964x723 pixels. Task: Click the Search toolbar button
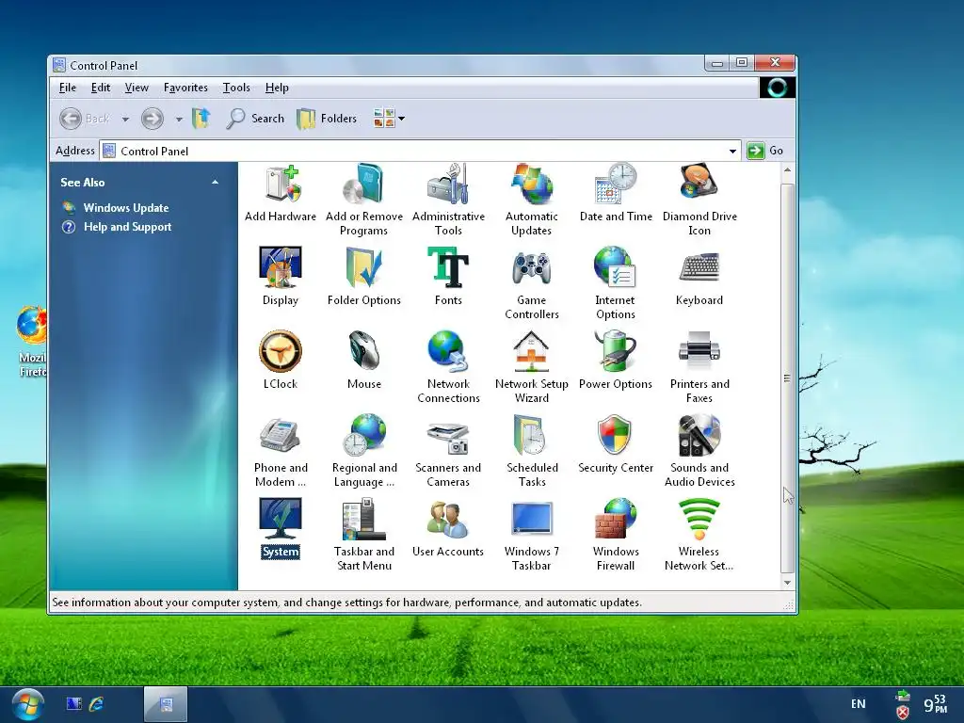(x=255, y=118)
